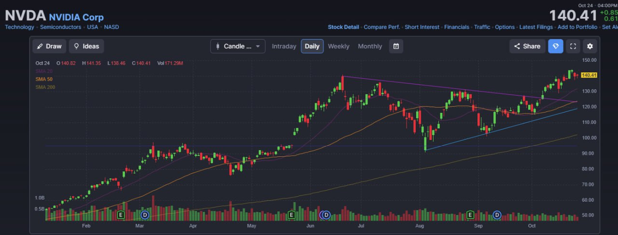Click the Feb month axis label
This screenshot has width=618, height=235.
(86, 225)
